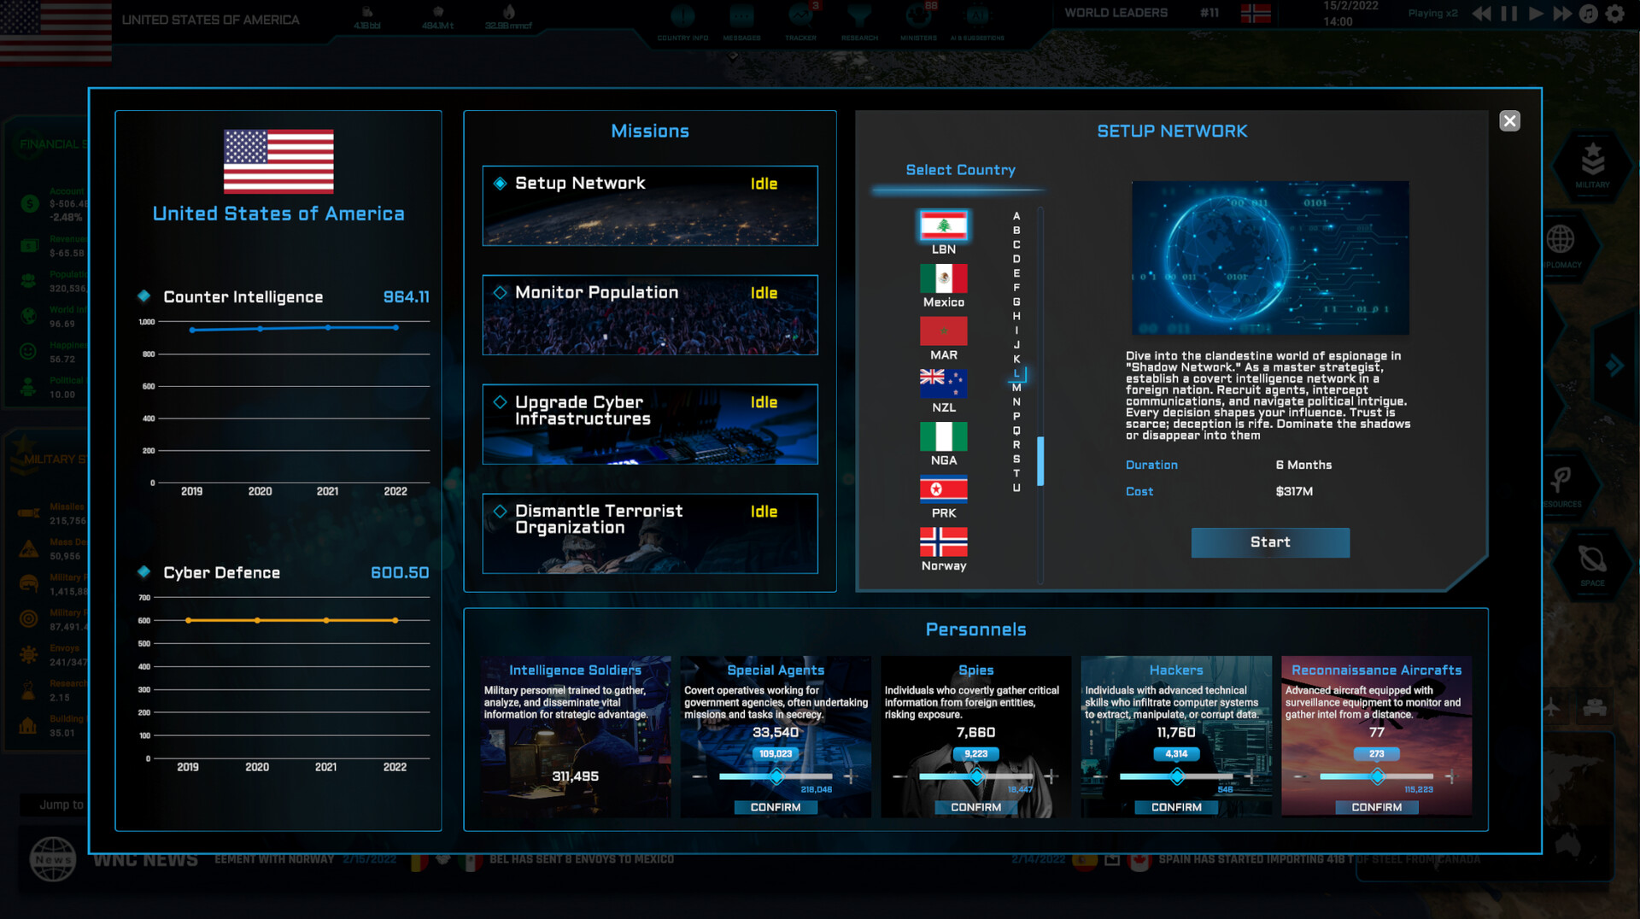Choose Dismantle Terrorist Organization mission
The width and height of the screenshot is (1640, 919).
[649, 534]
